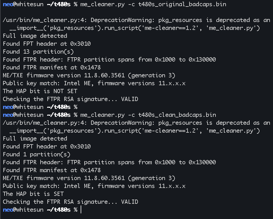Click 'The HAP bit is SET' line
Image resolution: width=273 pixels, height=219 pixels.
click(x=33, y=194)
